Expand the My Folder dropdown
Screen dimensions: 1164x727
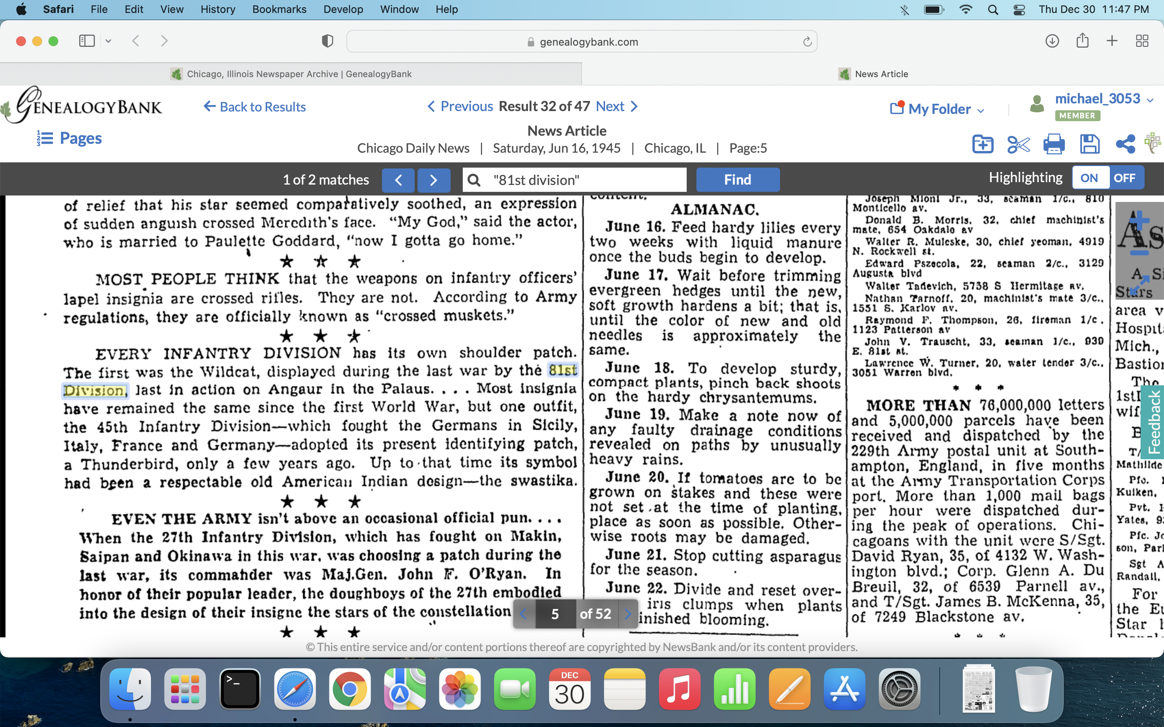click(981, 110)
